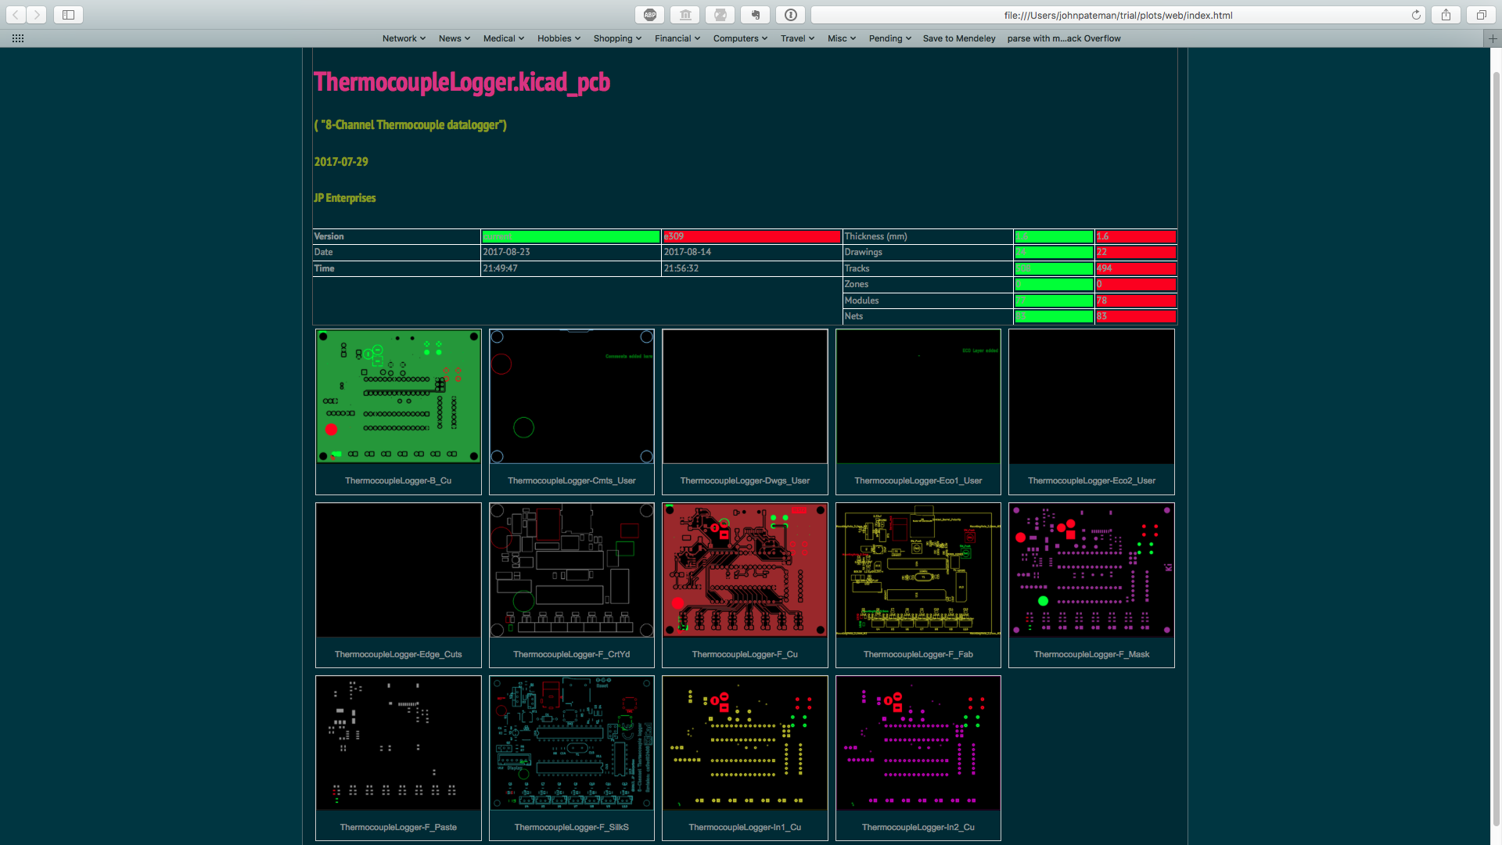1502x845 pixels.
Task: Expand the Medical bookmarks folder
Action: coord(503,38)
